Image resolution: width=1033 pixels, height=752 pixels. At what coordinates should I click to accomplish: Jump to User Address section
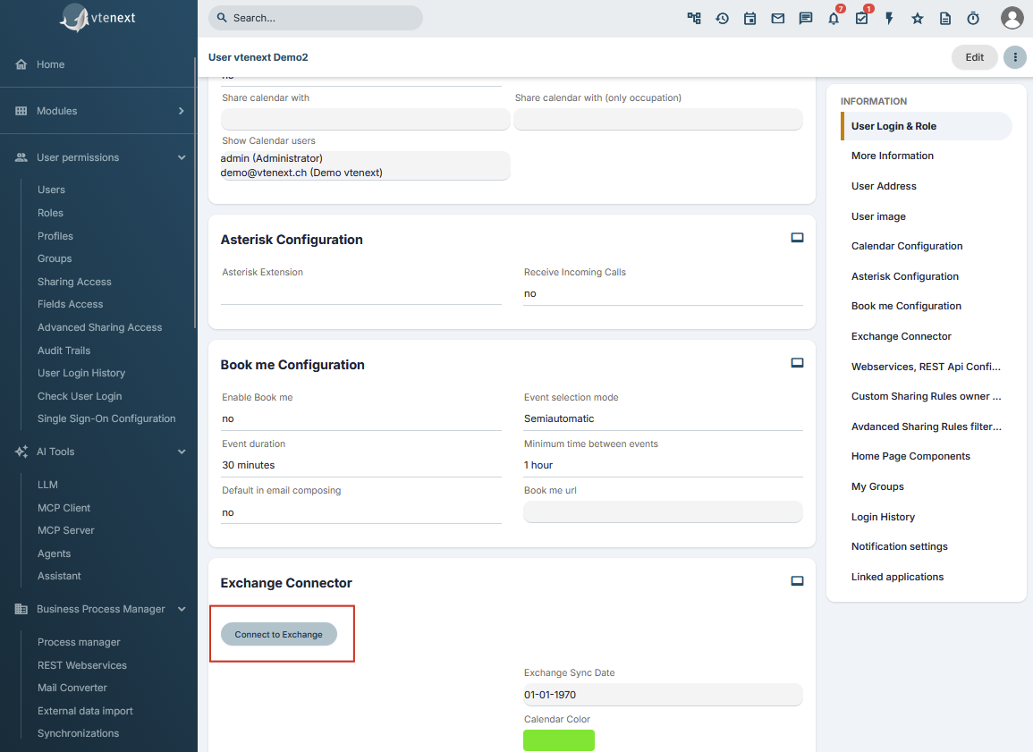[884, 186]
